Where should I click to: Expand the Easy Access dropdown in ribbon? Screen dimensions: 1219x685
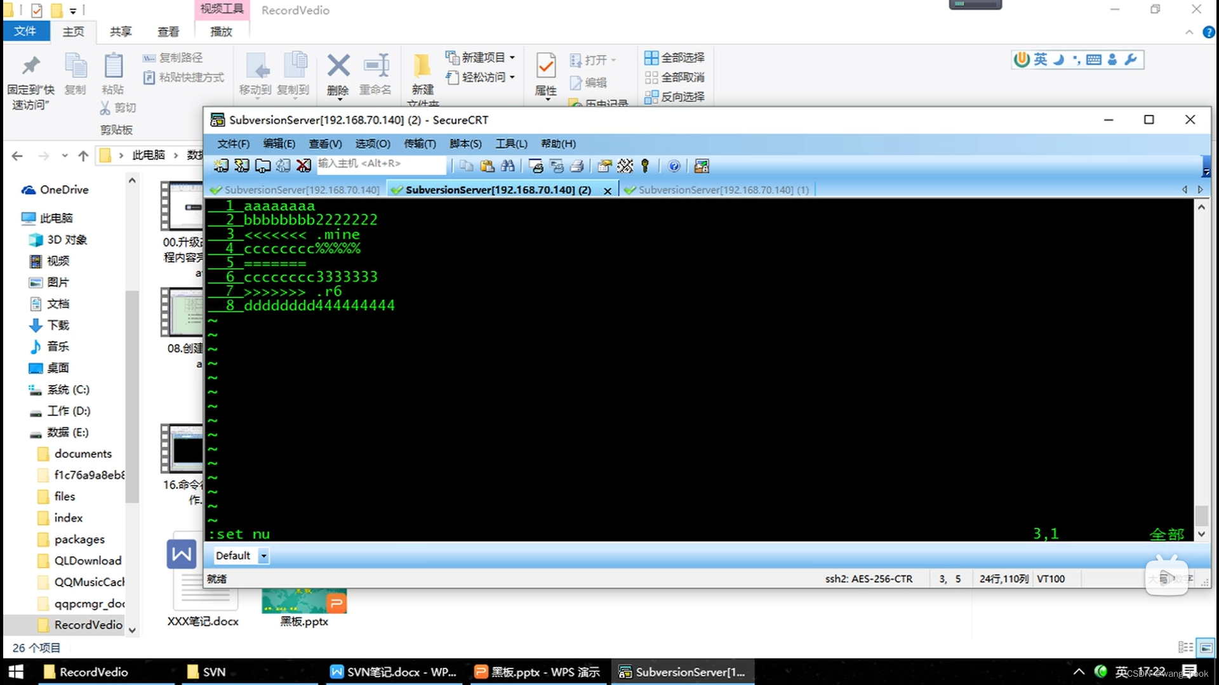click(x=512, y=77)
